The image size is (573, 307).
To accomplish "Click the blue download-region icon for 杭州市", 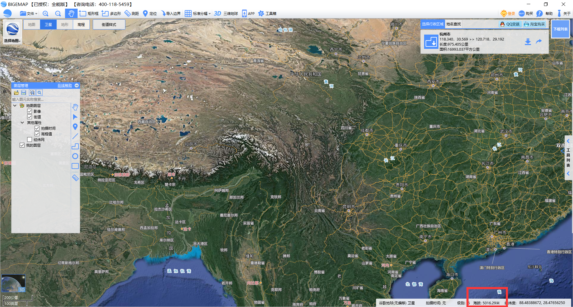I will pyautogui.click(x=431, y=42).
